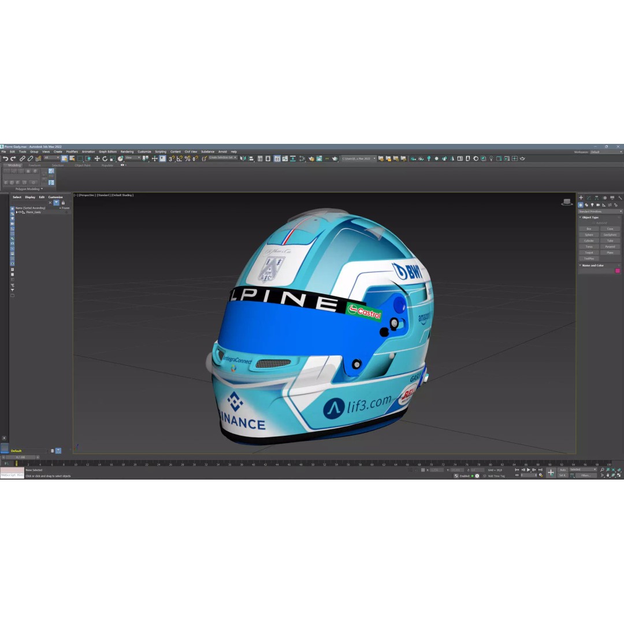Click the Cameras category icon in Create panel
The width and height of the screenshot is (624, 624).
(598, 205)
